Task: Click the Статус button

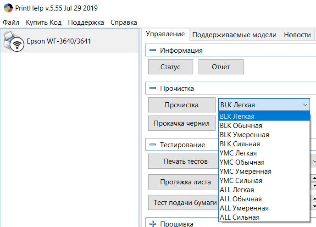Action: point(170,67)
